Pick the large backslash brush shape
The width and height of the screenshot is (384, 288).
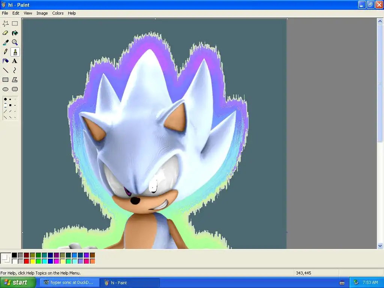tap(5, 117)
